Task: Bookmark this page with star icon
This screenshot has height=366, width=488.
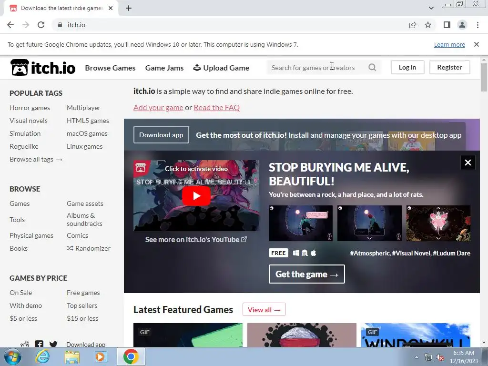Action: click(428, 25)
